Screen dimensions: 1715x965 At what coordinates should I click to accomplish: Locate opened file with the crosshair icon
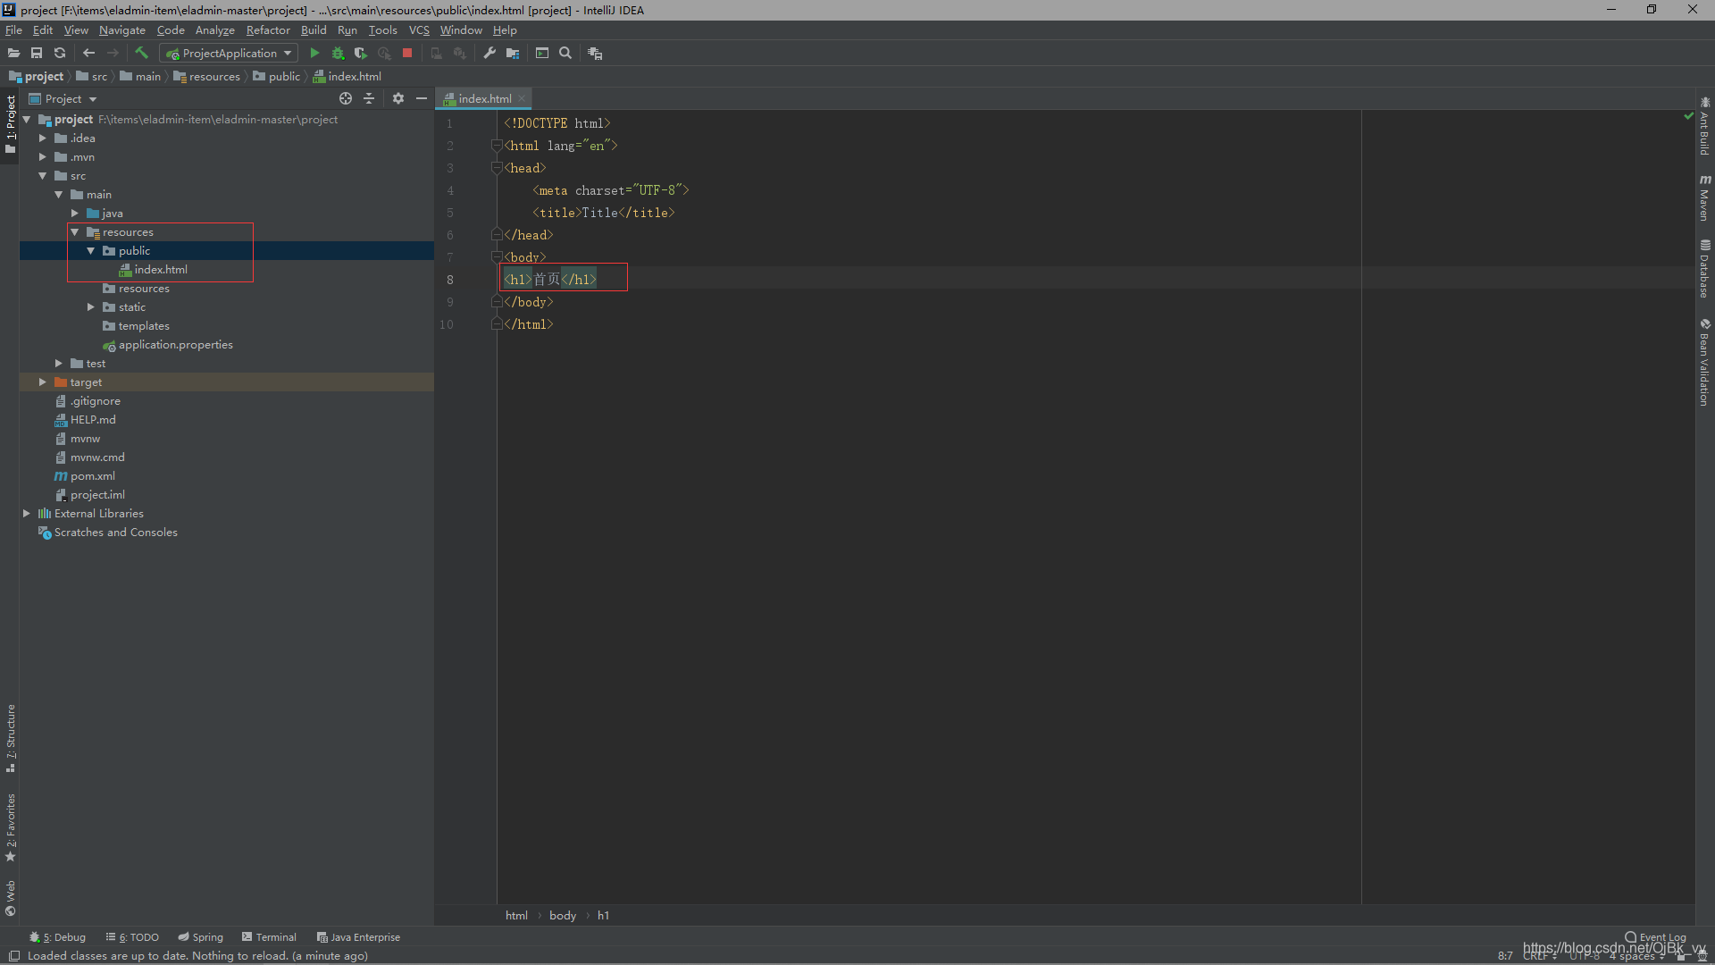(x=346, y=99)
